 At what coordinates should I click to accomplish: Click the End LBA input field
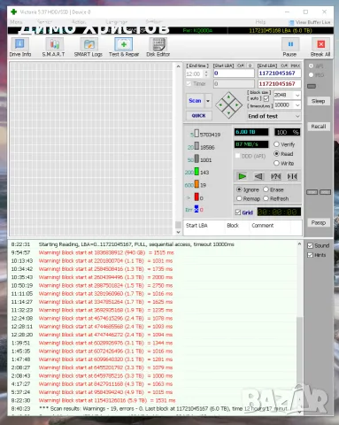[x=279, y=73]
